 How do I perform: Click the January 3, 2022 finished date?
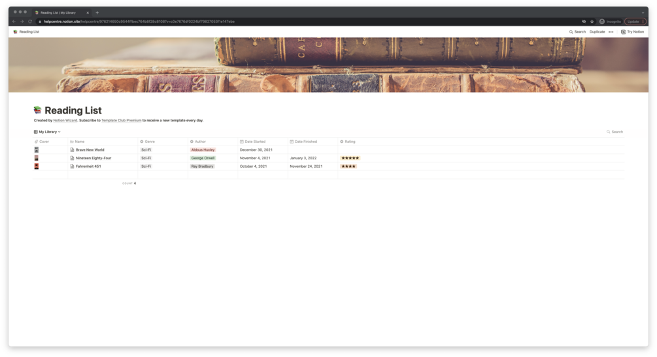point(303,158)
